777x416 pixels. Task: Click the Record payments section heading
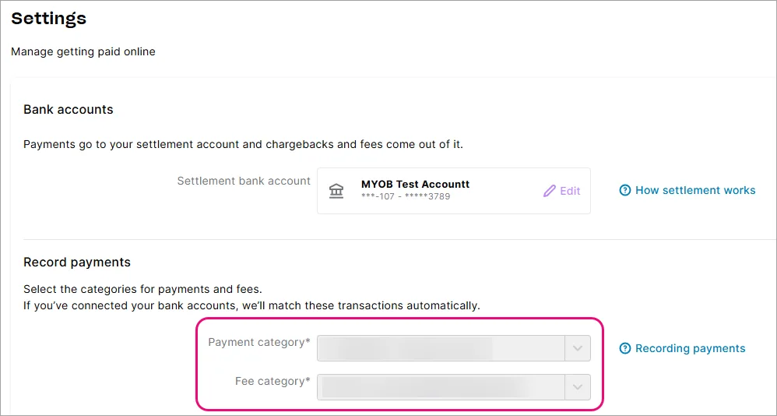coord(77,263)
